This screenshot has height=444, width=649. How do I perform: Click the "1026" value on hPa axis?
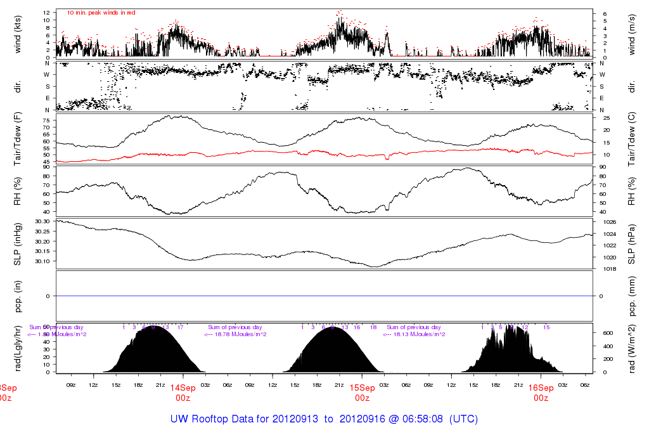pos(610,222)
